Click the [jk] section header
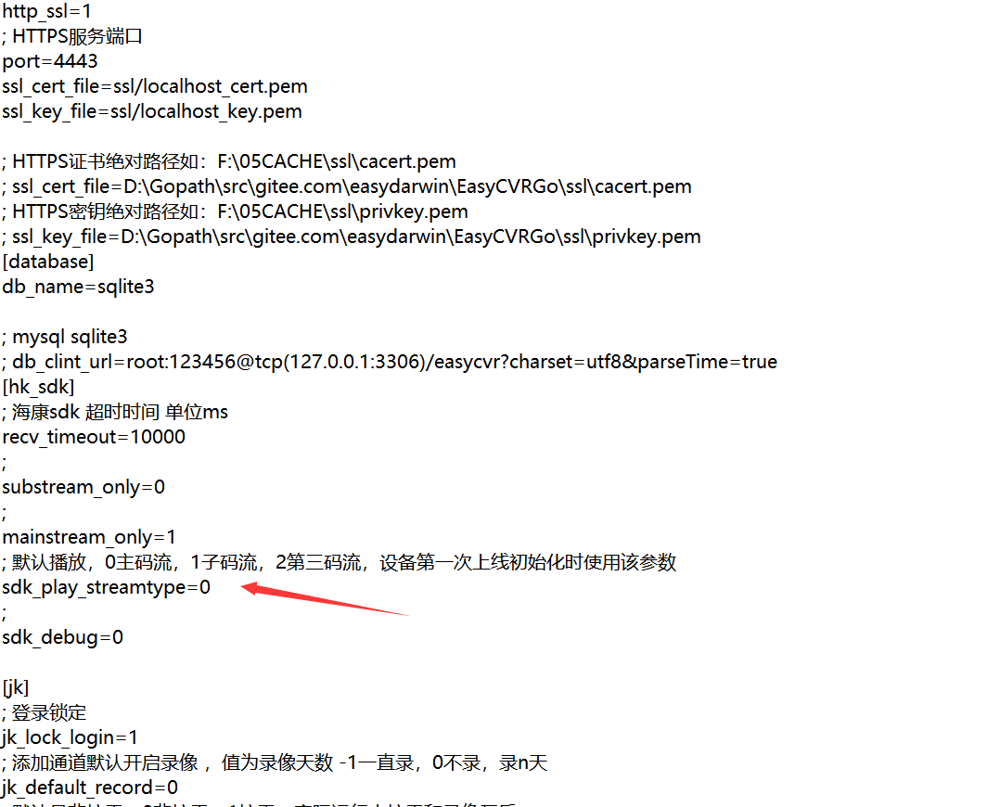The height and width of the screenshot is (807, 1000). coord(15,687)
